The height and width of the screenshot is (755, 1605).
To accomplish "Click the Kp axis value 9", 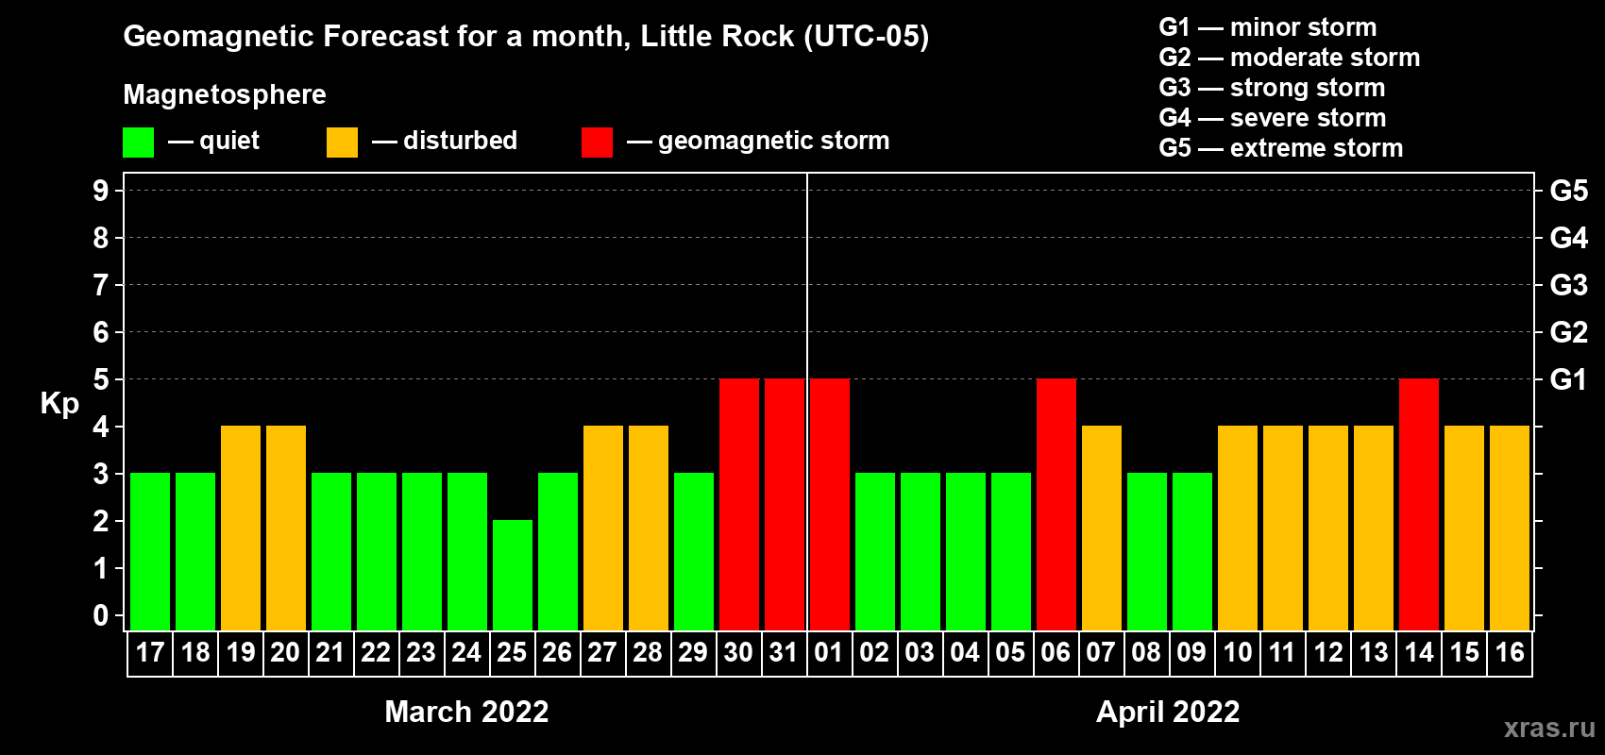I will pos(101,191).
